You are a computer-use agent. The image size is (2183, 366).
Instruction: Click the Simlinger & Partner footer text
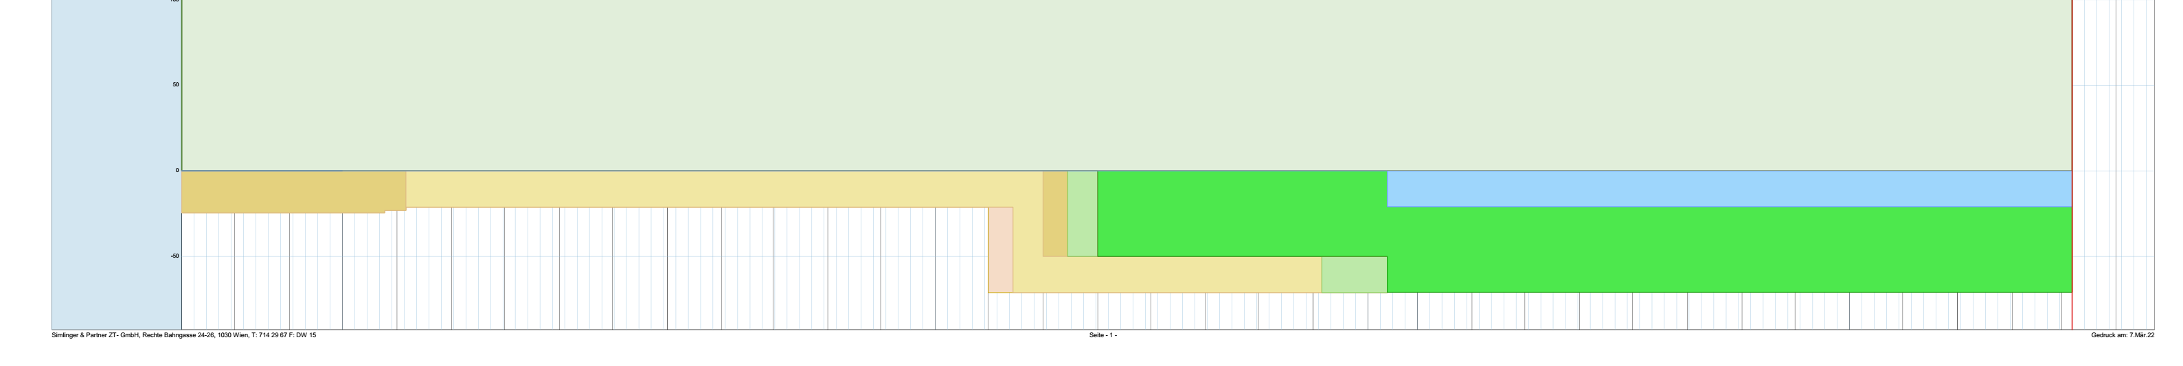[184, 336]
